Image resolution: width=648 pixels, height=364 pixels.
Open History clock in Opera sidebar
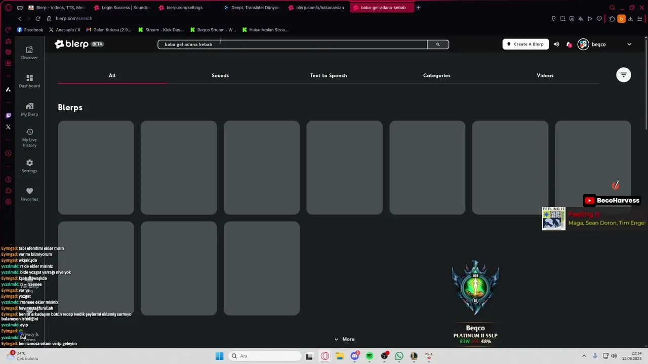click(8, 179)
